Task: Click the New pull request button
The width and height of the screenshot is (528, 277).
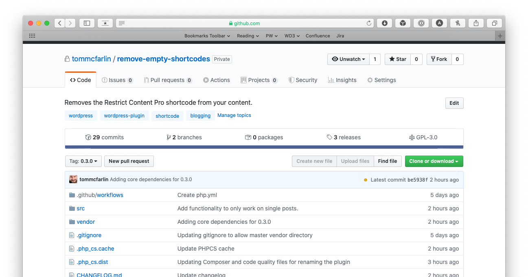Action: tap(129, 161)
